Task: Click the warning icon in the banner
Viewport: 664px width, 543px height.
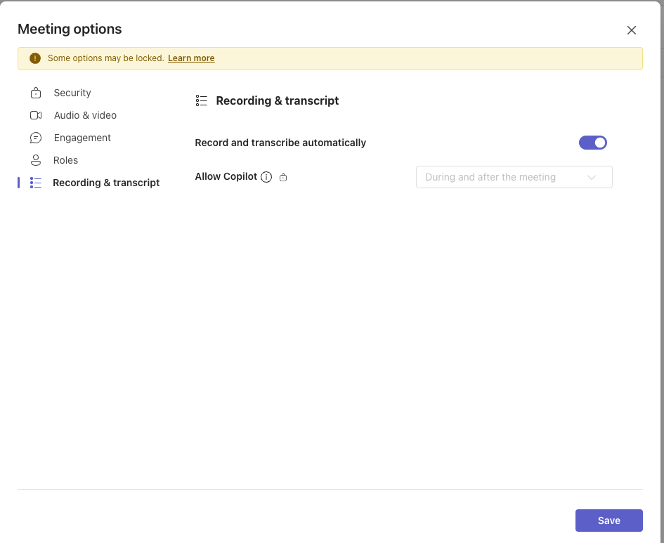Action: pyautogui.click(x=34, y=58)
